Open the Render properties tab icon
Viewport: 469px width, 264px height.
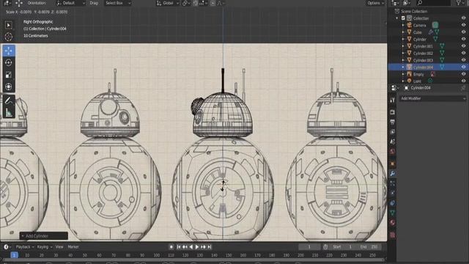(x=393, y=112)
